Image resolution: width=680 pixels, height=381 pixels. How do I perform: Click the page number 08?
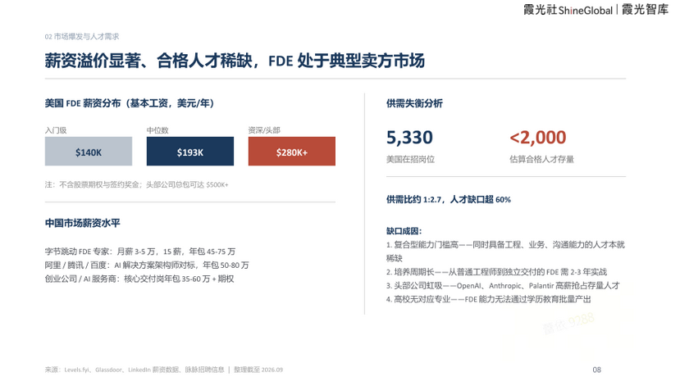point(596,370)
